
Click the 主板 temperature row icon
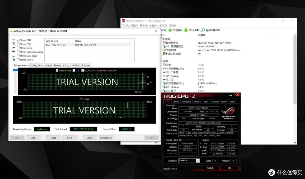pos(164,65)
